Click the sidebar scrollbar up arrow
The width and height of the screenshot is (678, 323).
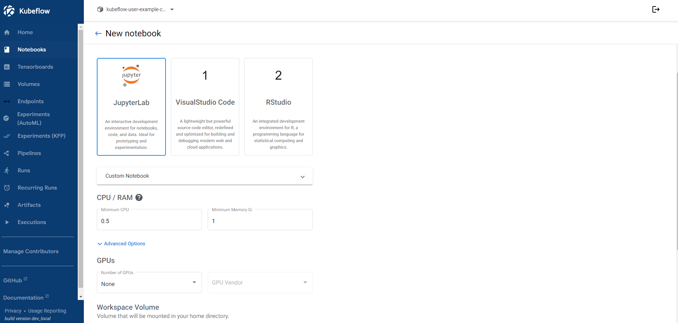tap(81, 27)
